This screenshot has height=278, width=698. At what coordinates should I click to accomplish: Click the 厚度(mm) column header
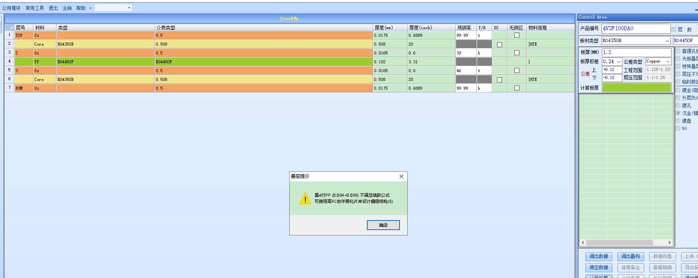[x=390, y=28]
